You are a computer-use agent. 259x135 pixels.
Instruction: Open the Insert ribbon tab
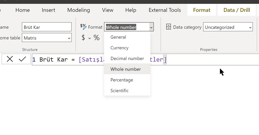(48, 10)
